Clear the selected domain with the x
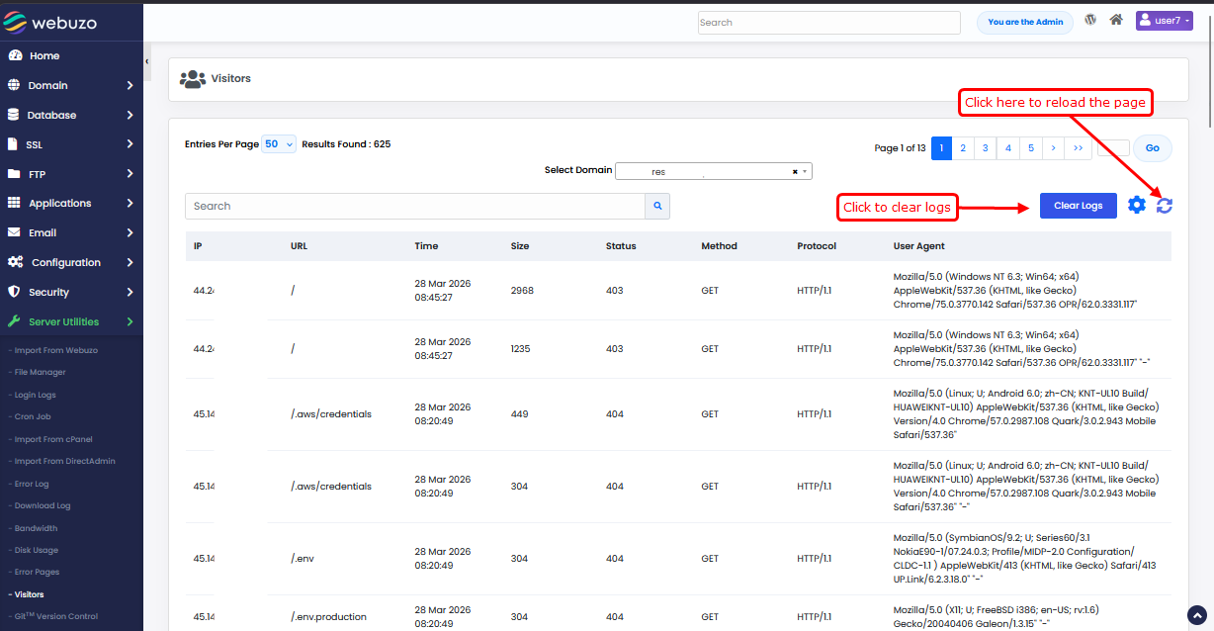The height and width of the screenshot is (631, 1214). click(x=795, y=171)
